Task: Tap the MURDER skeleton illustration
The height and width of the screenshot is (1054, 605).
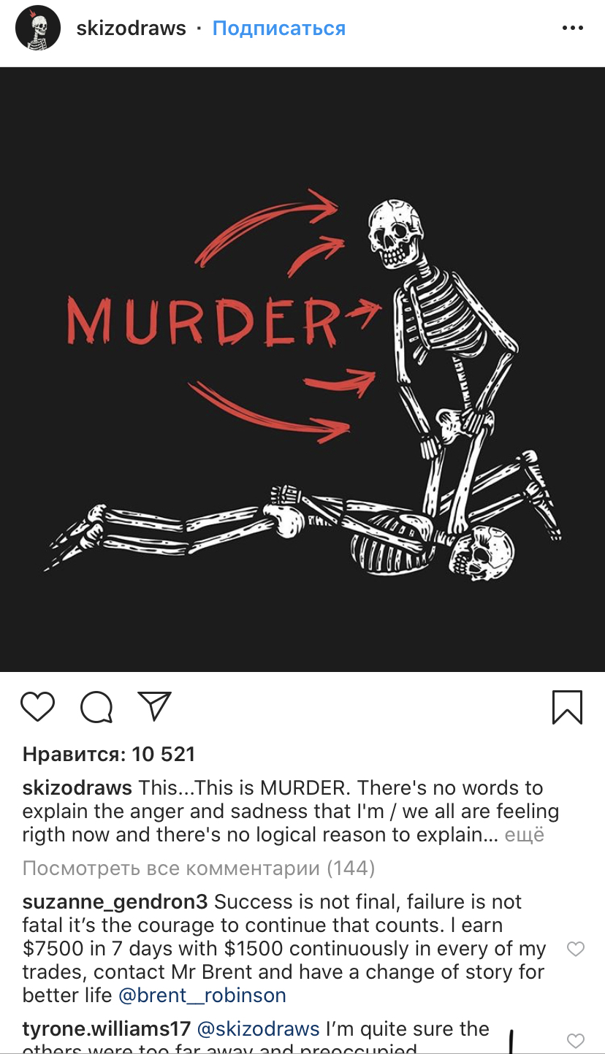Action: tap(302, 370)
